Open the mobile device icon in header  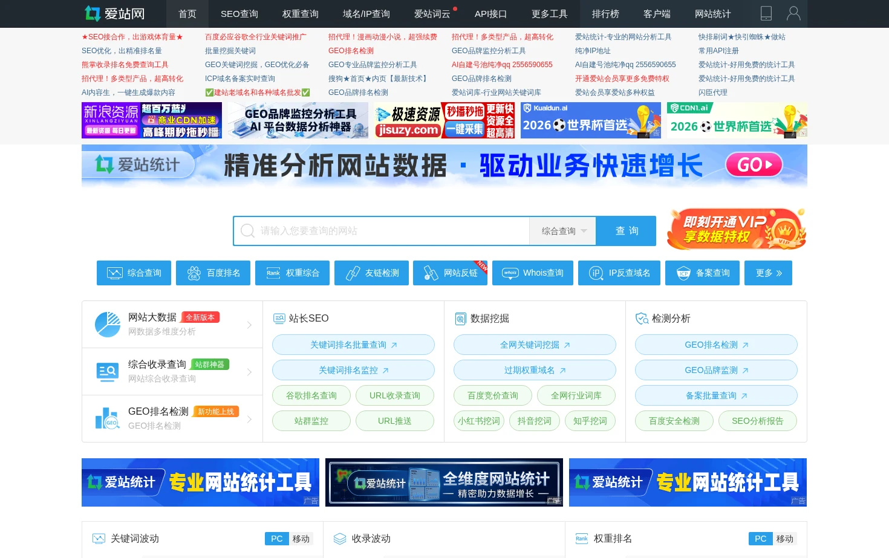(x=766, y=13)
